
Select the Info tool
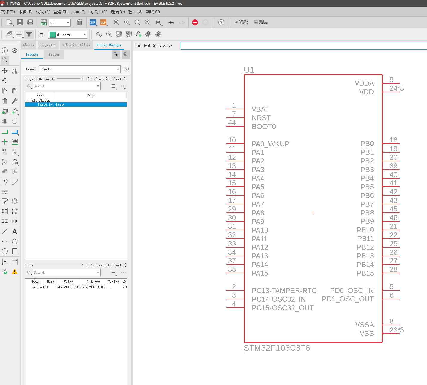(5, 50)
